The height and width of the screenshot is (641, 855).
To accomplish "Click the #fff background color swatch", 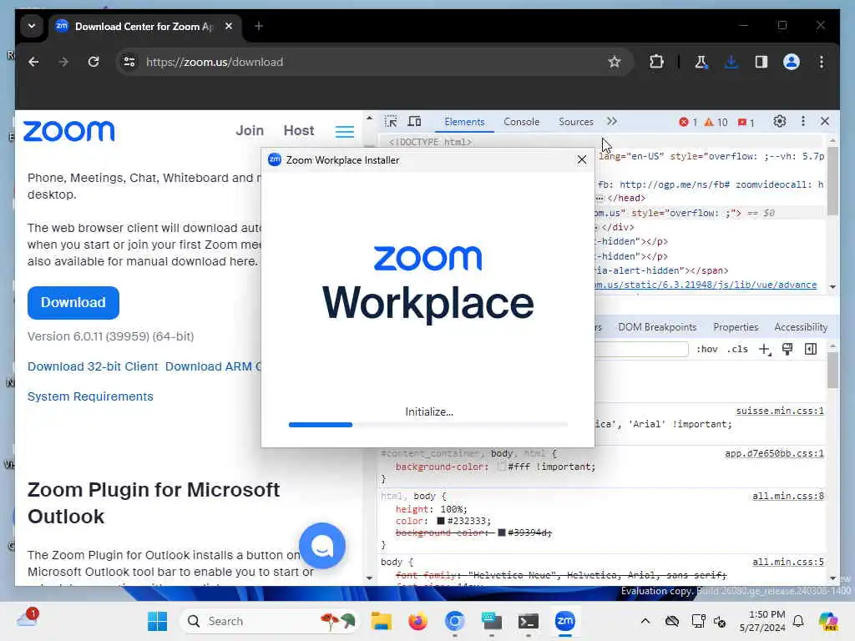I will tap(502, 467).
